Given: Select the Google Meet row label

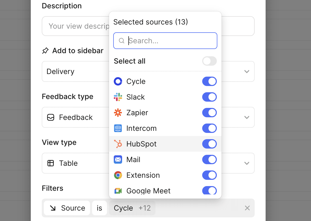Looking at the screenshot, I should coord(148,191).
